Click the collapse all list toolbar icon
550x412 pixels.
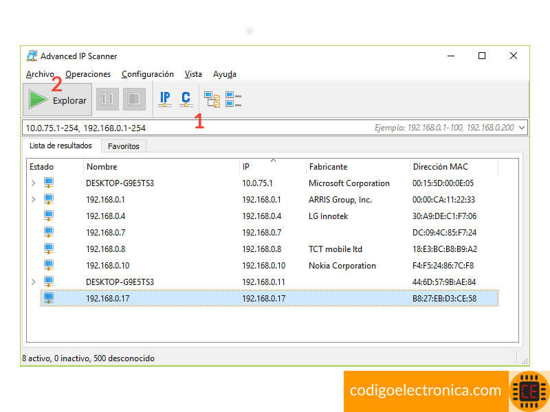[x=233, y=99]
